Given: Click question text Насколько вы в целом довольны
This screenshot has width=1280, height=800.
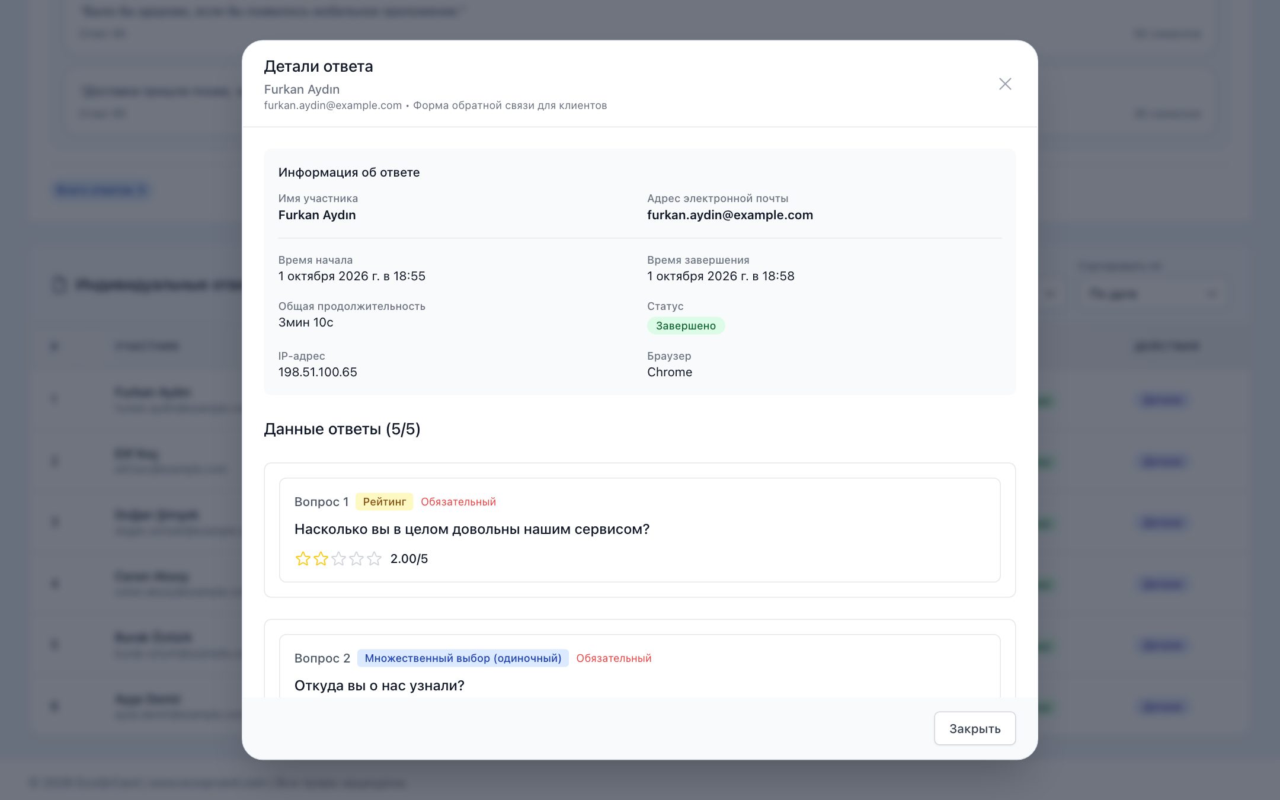Looking at the screenshot, I should click(x=472, y=529).
